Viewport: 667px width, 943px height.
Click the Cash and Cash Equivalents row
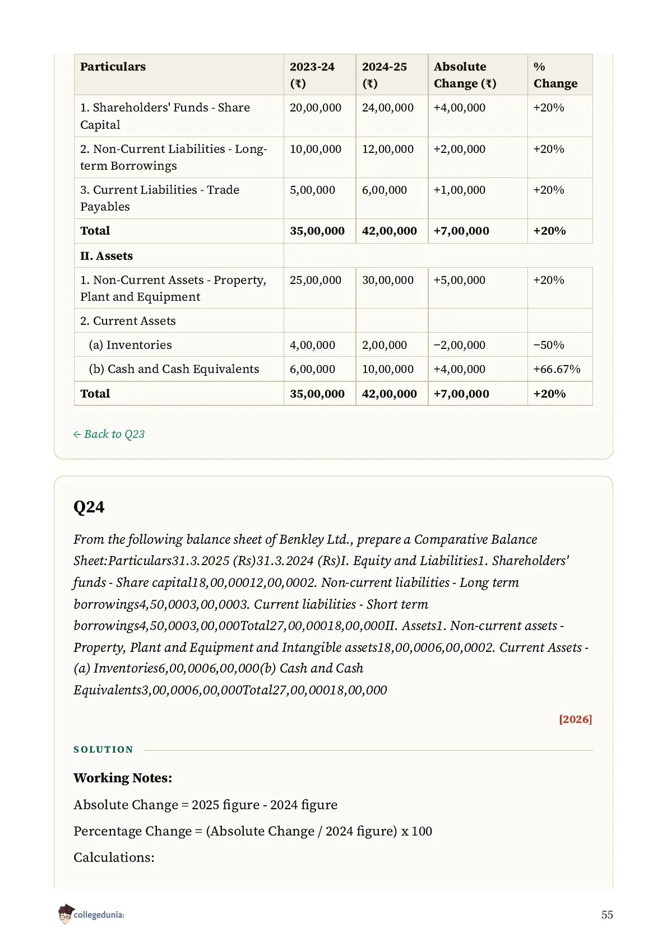pos(333,369)
